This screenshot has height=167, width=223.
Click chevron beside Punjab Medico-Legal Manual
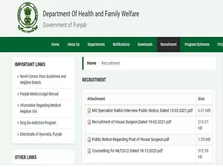click(x=18, y=94)
